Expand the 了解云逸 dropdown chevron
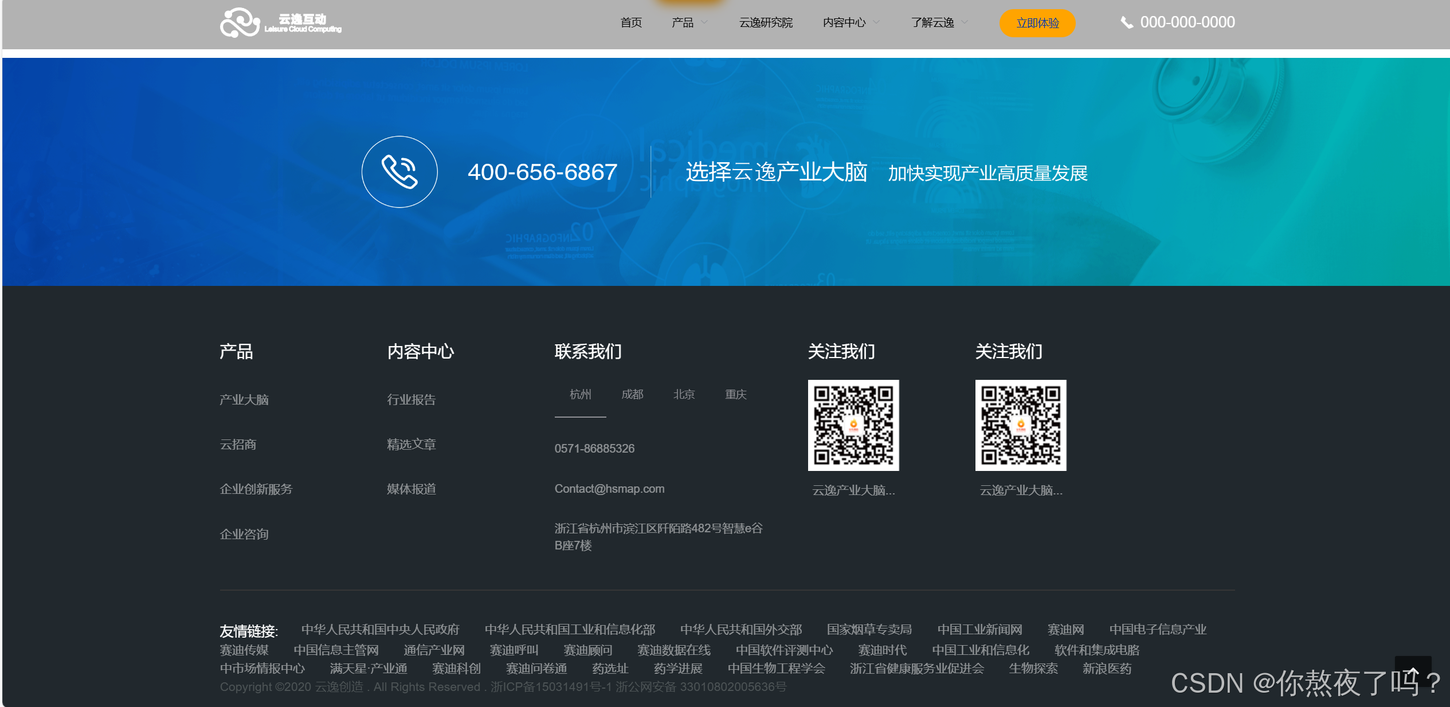Screen dimensions: 1450x707 tap(965, 22)
